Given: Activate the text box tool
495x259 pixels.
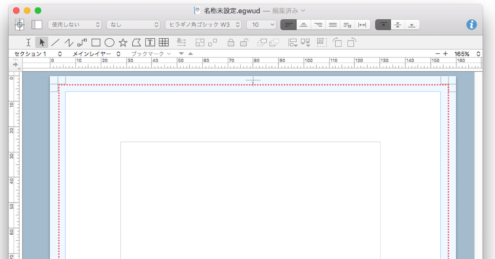Looking at the screenshot, I should (150, 43).
